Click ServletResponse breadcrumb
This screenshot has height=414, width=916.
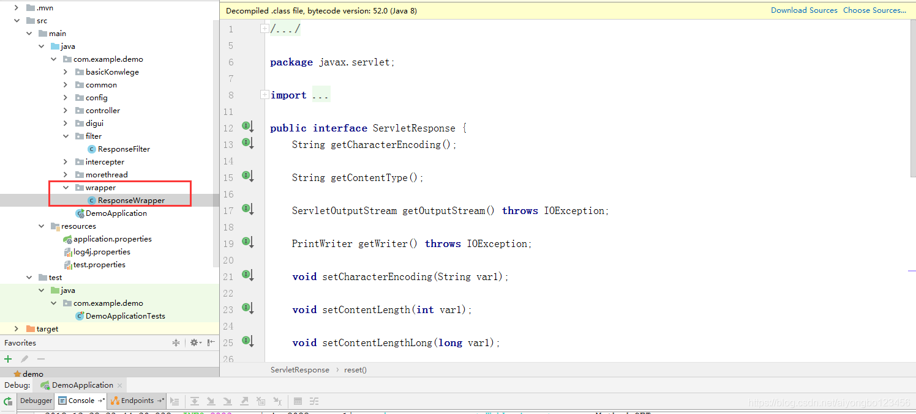(300, 370)
